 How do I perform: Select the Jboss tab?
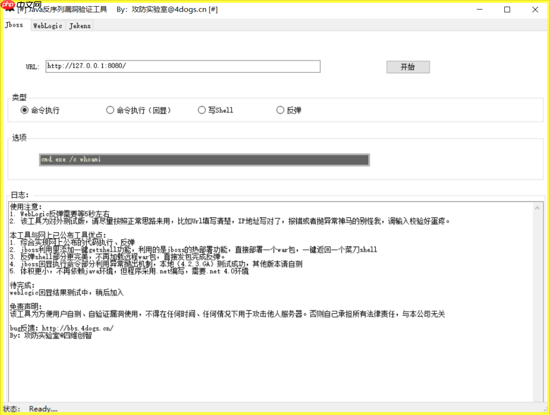14,24
